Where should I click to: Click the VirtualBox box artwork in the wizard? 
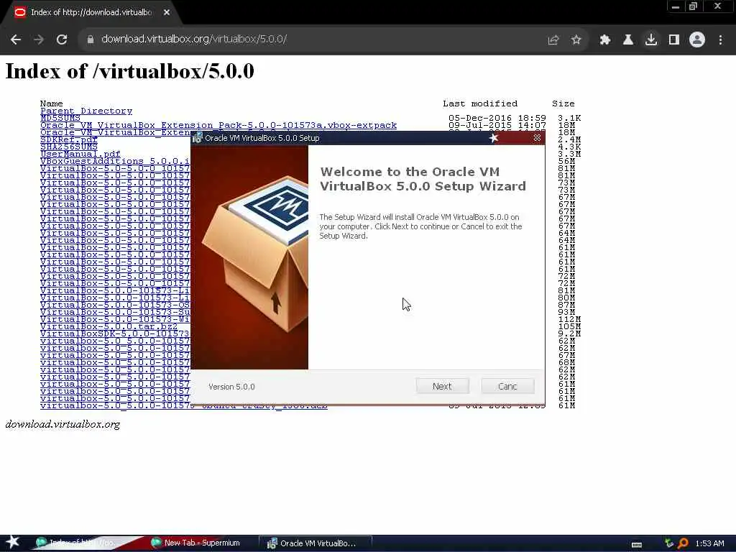(x=249, y=257)
